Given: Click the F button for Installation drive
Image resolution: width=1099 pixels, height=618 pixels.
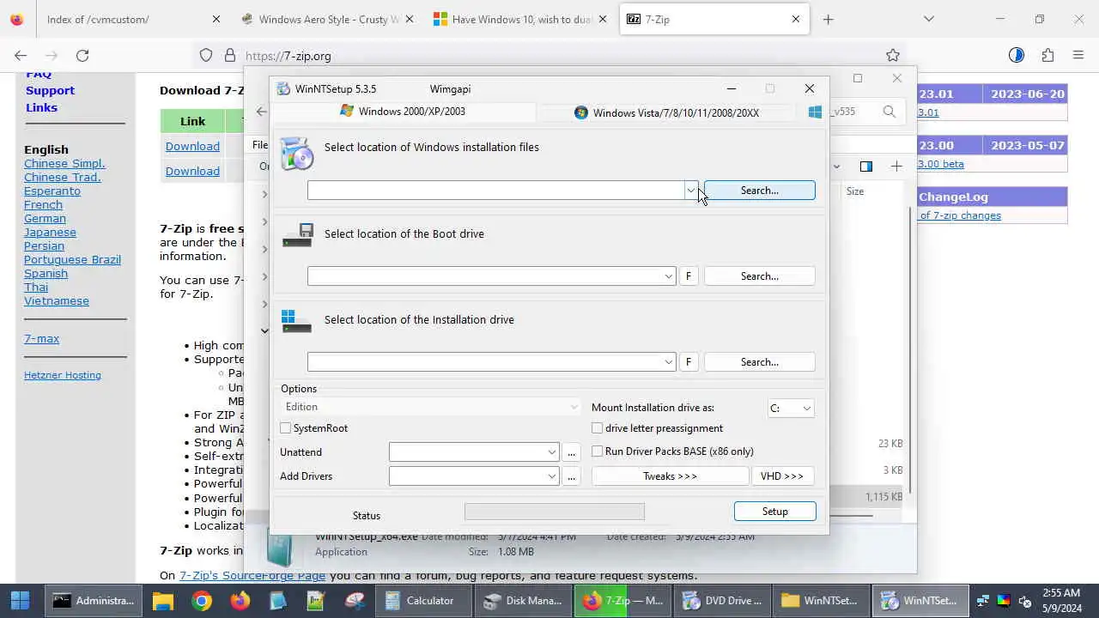Looking at the screenshot, I should click(x=688, y=362).
